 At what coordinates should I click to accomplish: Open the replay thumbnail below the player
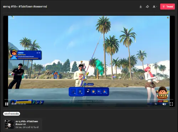(x=9, y=124)
